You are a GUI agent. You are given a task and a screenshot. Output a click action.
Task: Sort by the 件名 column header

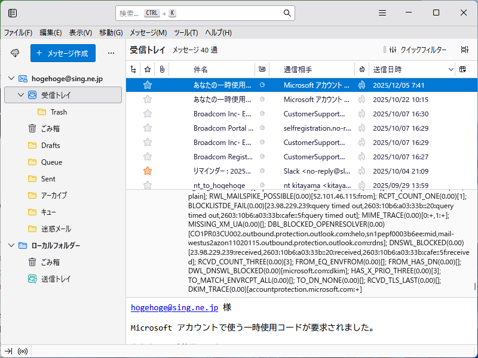coord(201,70)
